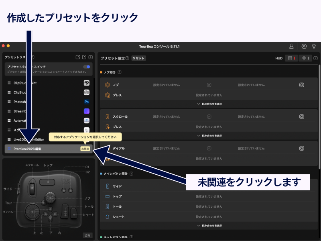Toggle the HUD list display button

pos(292,58)
